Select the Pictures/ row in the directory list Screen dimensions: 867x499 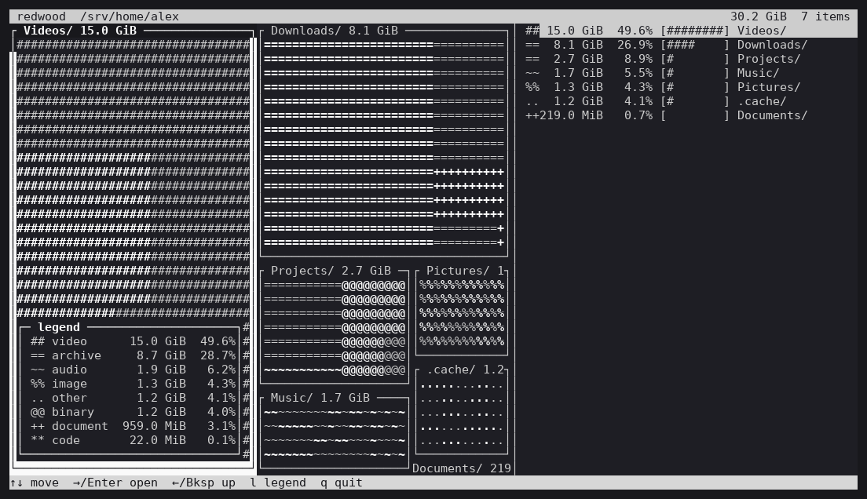(691, 87)
